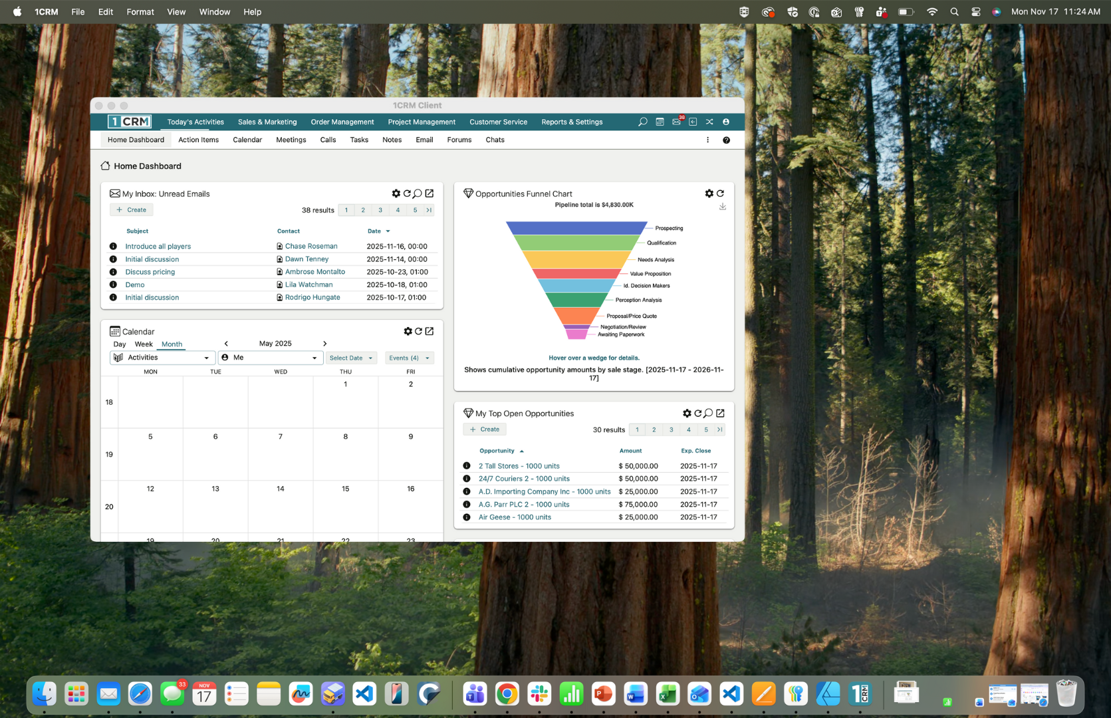
Task: Switch to the Action Items tab
Action: (198, 140)
